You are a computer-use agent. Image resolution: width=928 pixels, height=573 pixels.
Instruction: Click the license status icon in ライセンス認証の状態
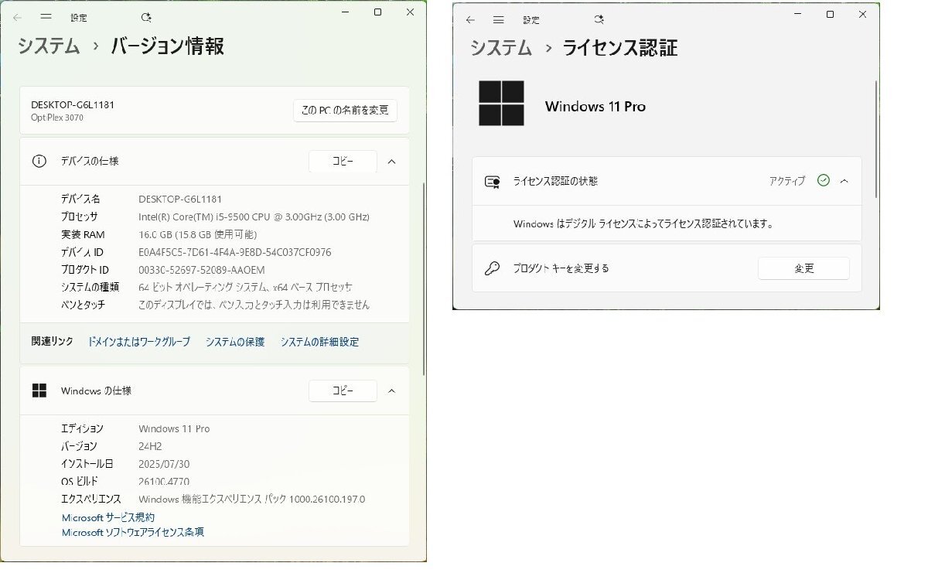[x=493, y=181]
